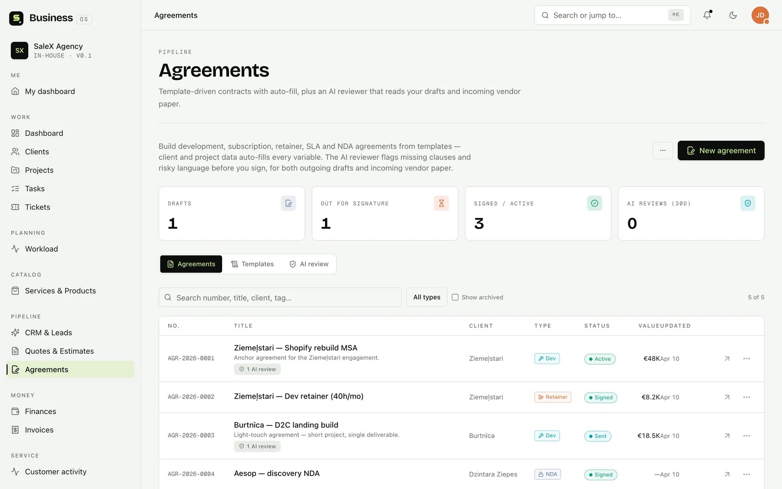Open more options for Shopify rebuild MSA row
Screen dimensions: 782x489
click(x=746, y=359)
